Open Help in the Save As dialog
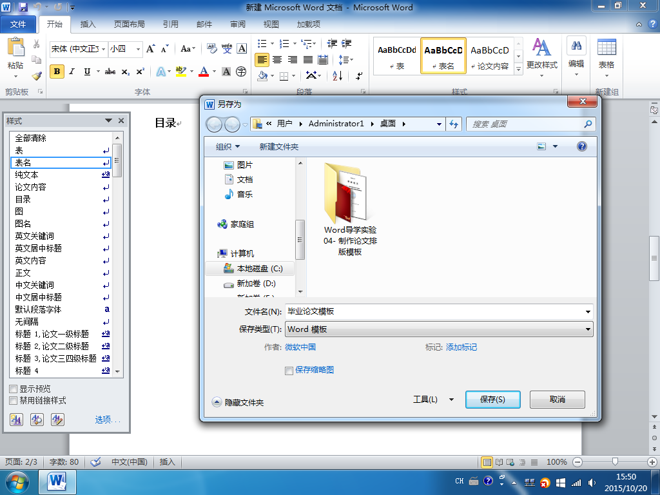Screen dimensions: 660x495 pos(582,146)
